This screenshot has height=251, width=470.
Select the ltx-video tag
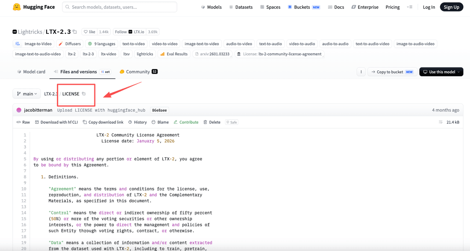[108, 54]
